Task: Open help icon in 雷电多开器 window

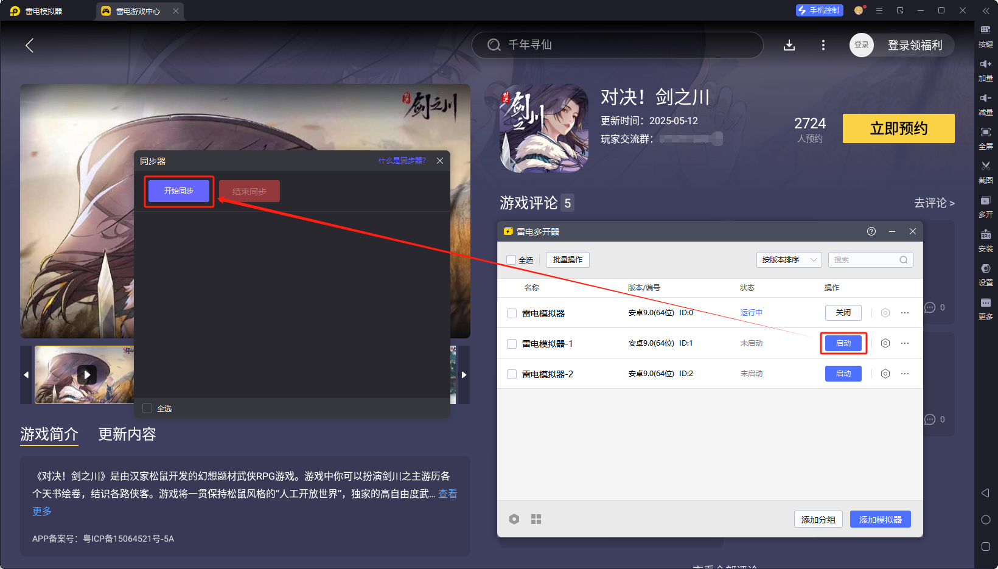Action: click(871, 231)
